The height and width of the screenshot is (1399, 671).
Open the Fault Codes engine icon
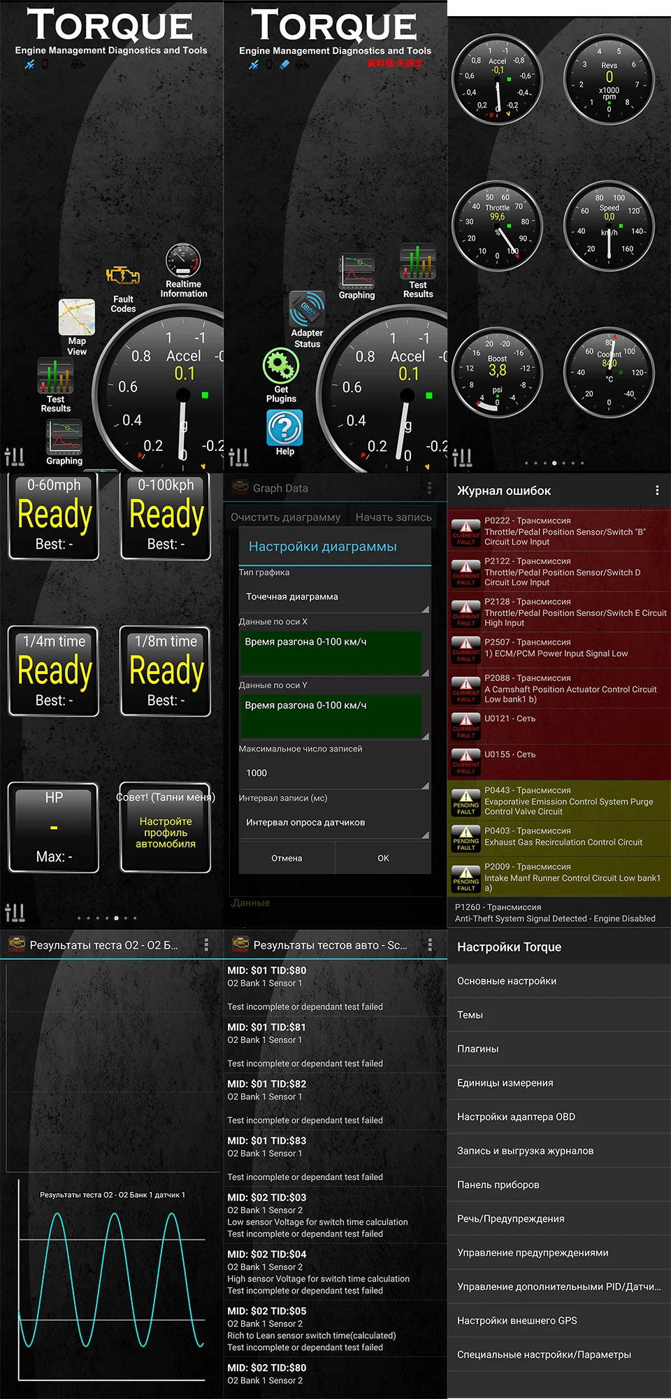pos(123,276)
